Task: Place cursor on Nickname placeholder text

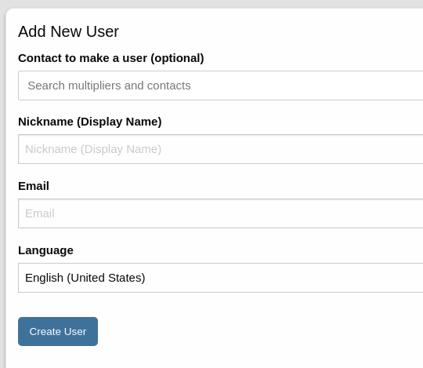Action: point(93,149)
